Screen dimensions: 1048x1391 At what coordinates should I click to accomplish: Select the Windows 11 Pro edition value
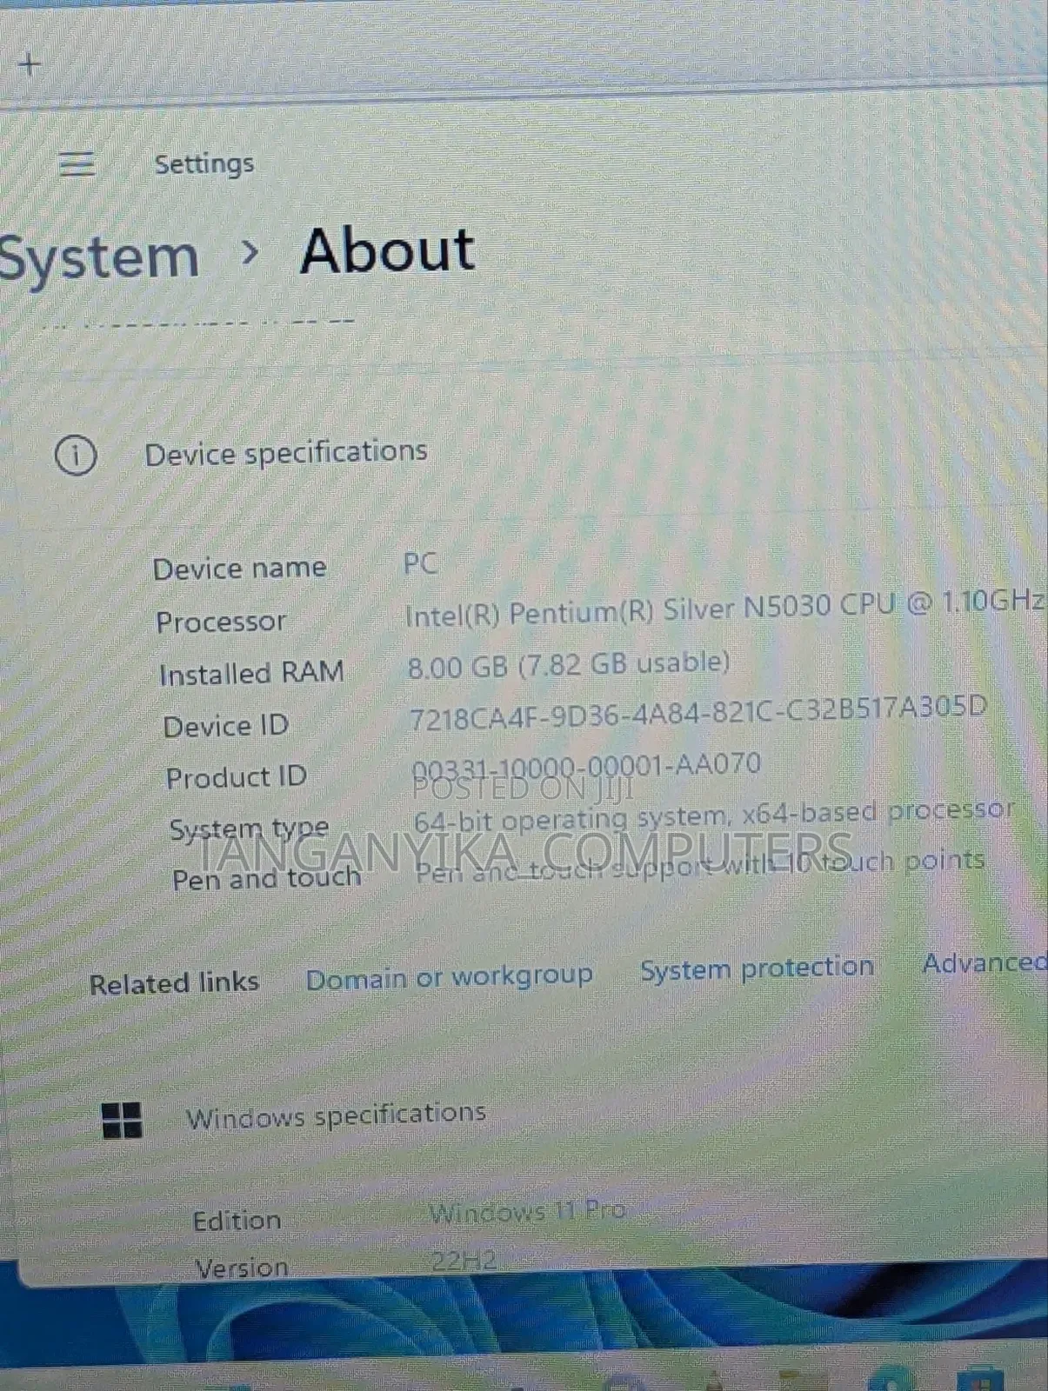pos(527,1212)
